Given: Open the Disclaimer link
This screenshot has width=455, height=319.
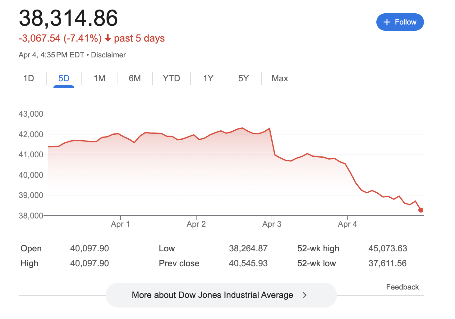Looking at the screenshot, I should (x=108, y=55).
